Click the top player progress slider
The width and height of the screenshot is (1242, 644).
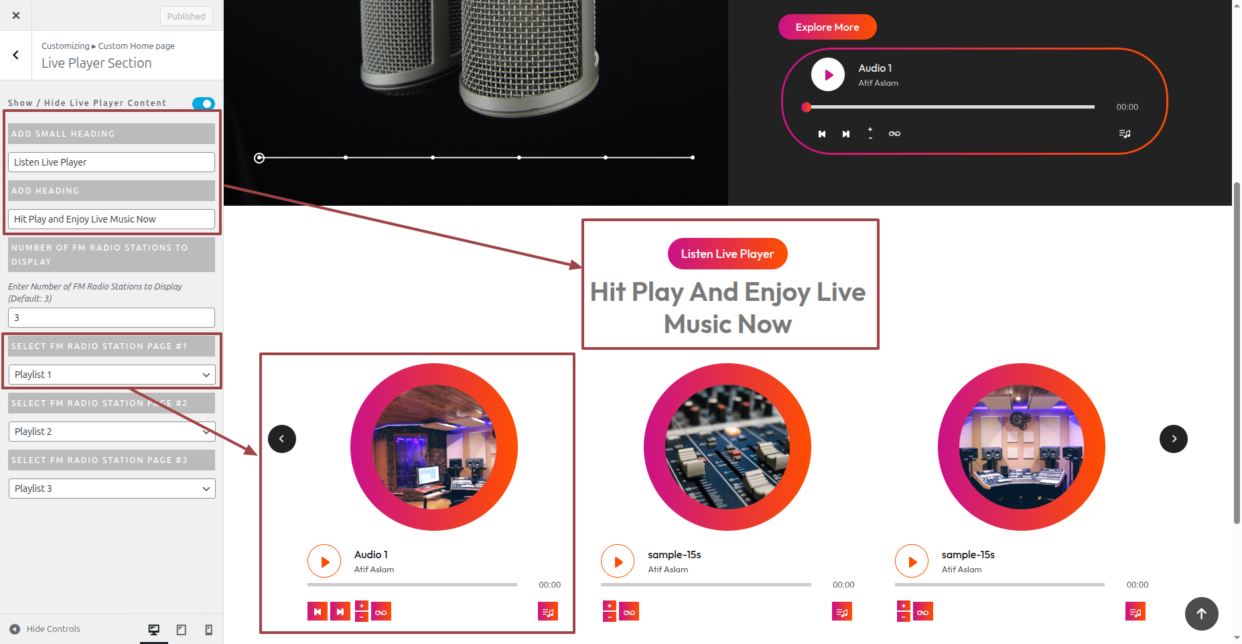(x=950, y=107)
